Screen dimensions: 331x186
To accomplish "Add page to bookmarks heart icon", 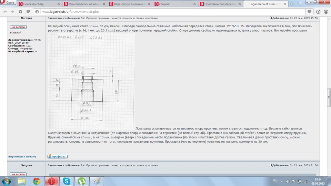I will (x=309, y=12).
